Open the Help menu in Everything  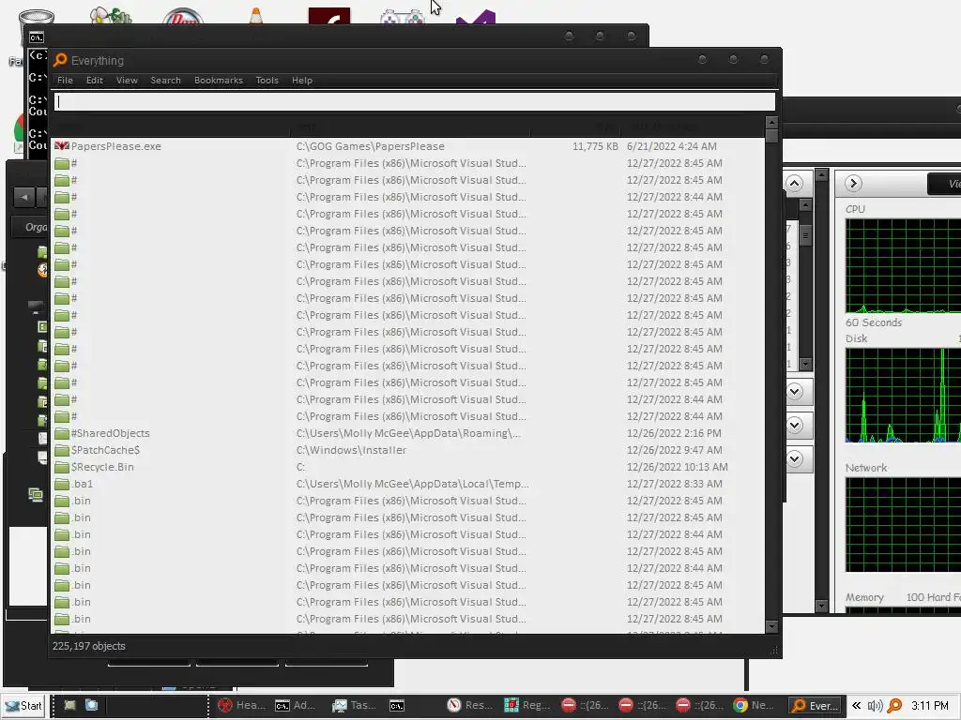301,81
